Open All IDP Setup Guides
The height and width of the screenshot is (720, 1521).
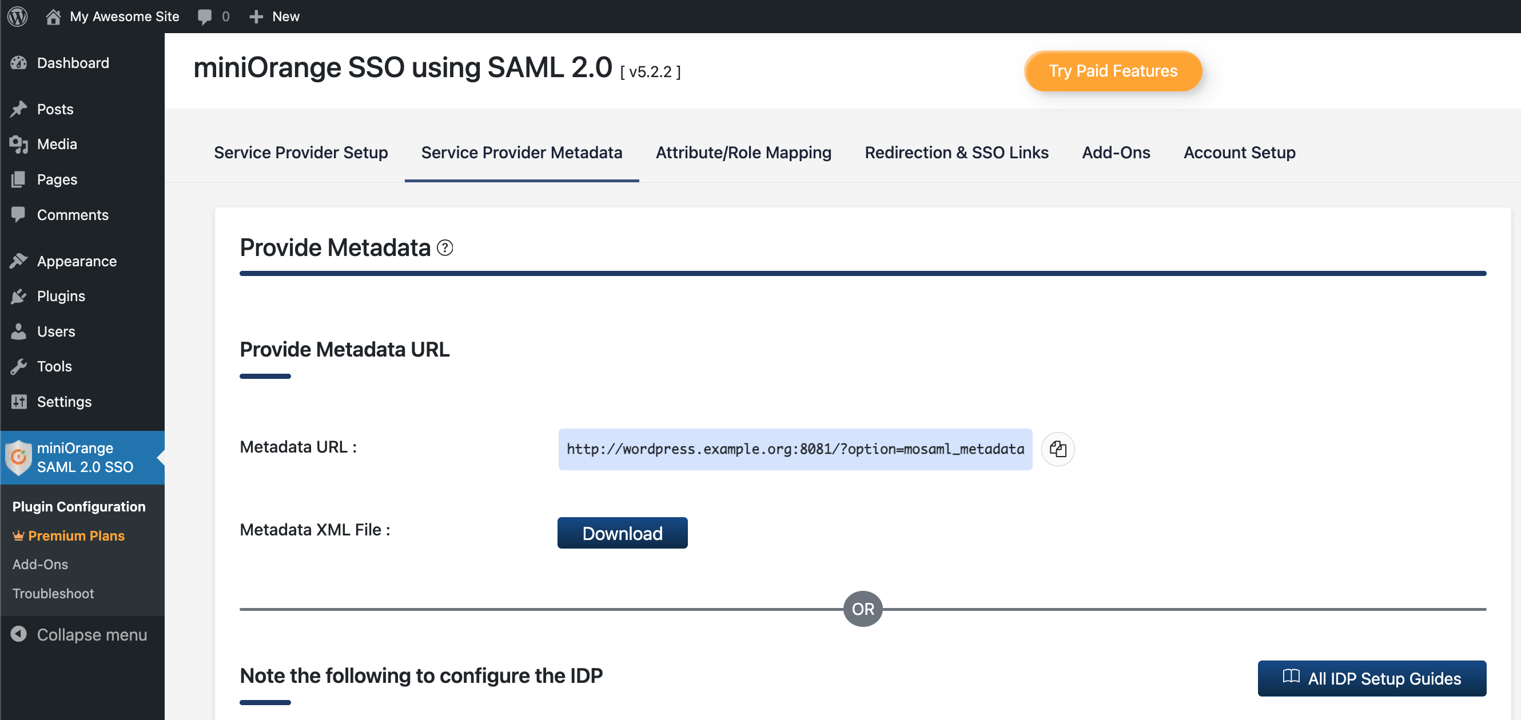coord(1372,678)
